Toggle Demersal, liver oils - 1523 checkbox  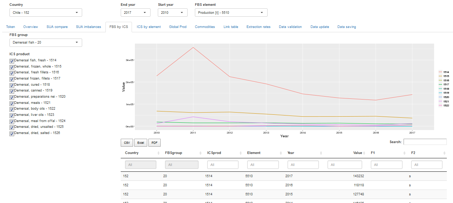pos(12,115)
